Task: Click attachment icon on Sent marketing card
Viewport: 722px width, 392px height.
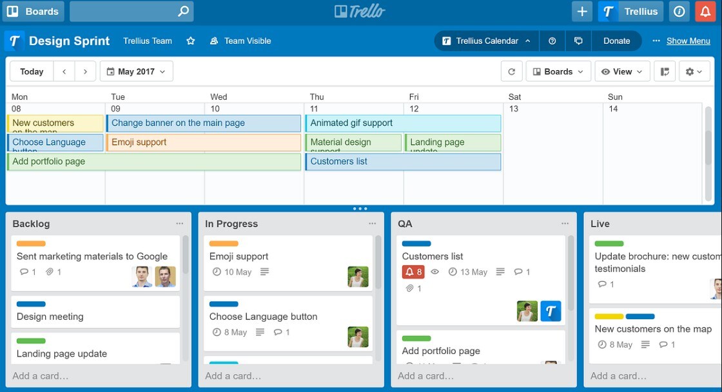Action: [x=49, y=272]
